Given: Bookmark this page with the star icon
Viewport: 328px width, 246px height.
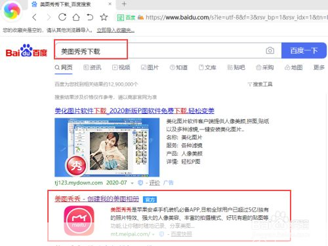Looking at the screenshot, I should (x=104, y=17).
